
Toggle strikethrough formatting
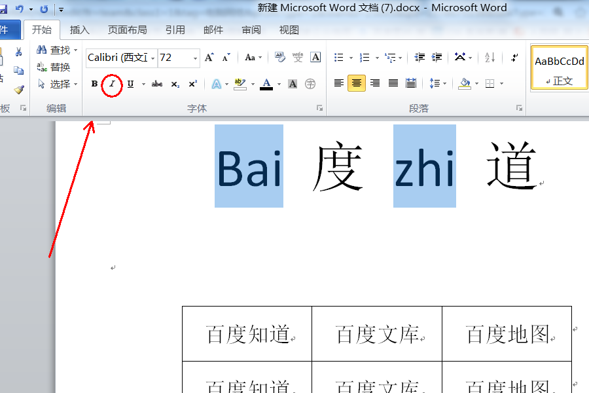157,84
